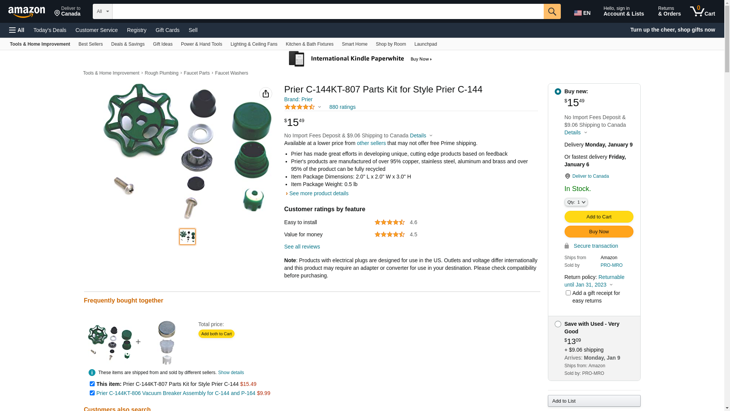Select the Buy new radio button
The width and height of the screenshot is (730, 411).
tap(558, 92)
